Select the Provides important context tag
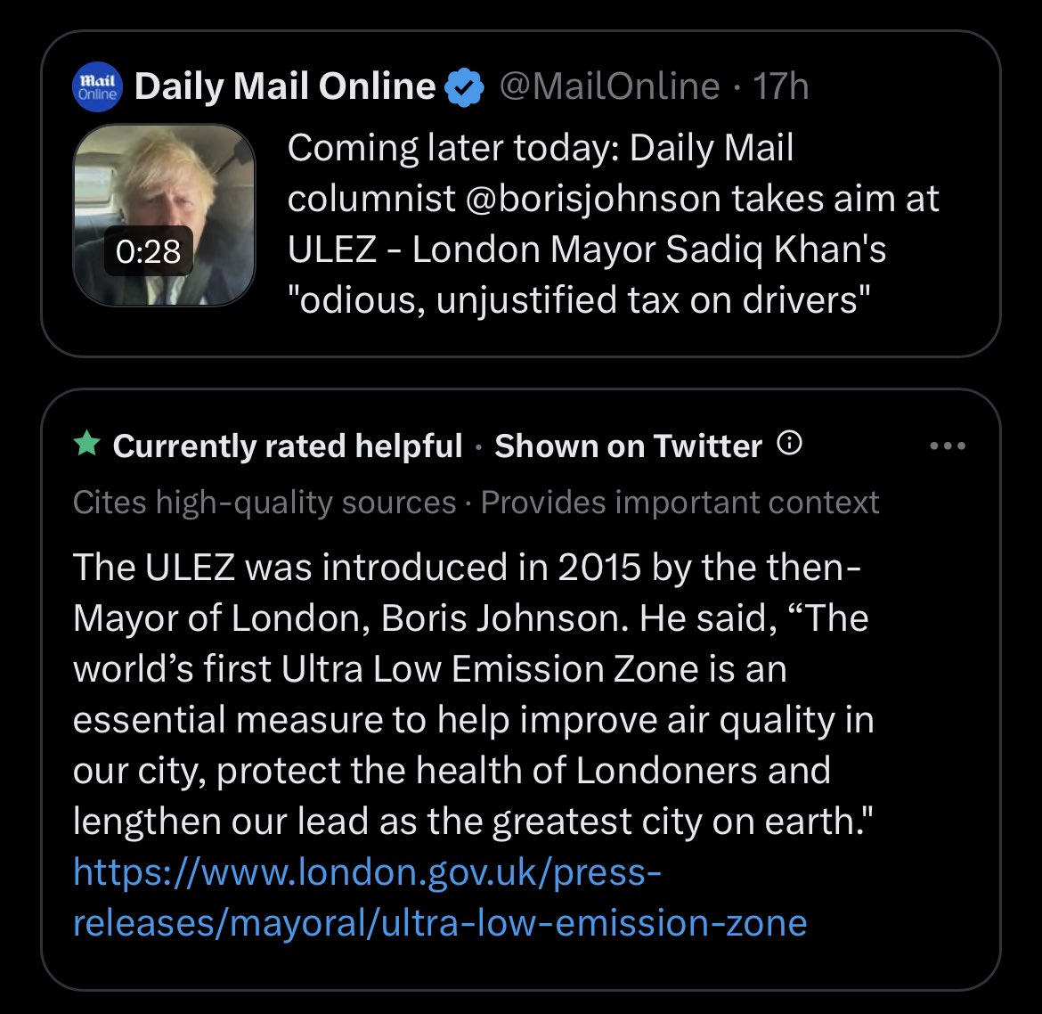Screen dimensions: 1042x1014 tap(680, 502)
